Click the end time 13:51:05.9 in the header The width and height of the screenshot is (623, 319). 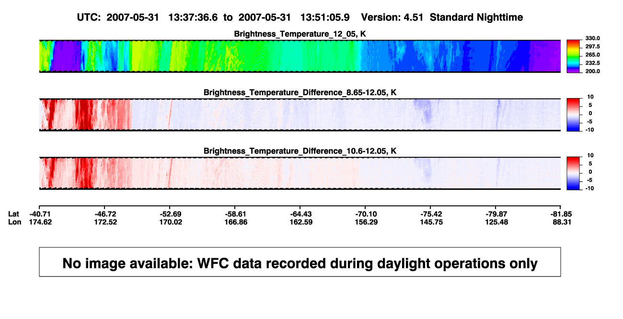tap(325, 17)
